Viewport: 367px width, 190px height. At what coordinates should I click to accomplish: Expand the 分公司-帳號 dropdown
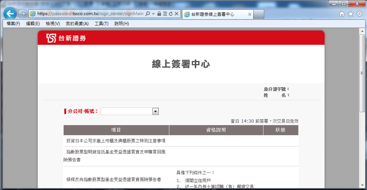coord(155,111)
